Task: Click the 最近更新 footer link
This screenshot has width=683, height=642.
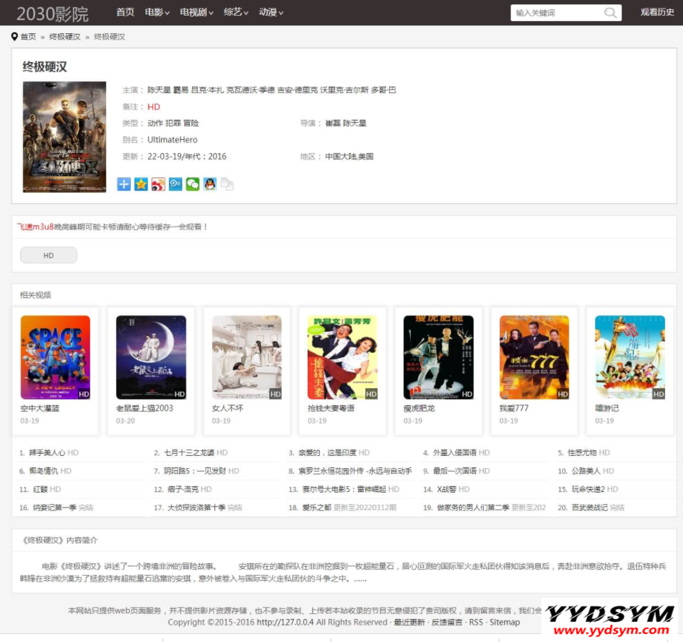Action: click(409, 623)
